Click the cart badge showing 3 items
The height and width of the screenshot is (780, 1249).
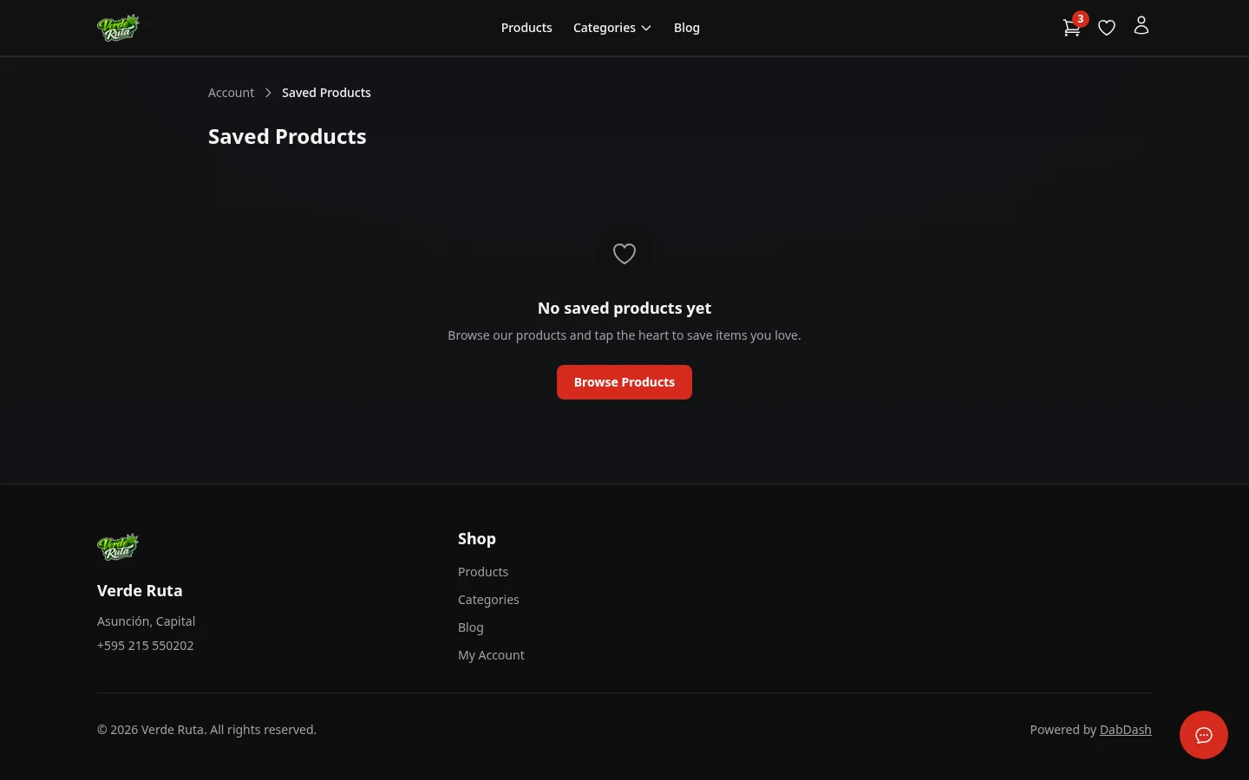click(x=1081, y=18)
